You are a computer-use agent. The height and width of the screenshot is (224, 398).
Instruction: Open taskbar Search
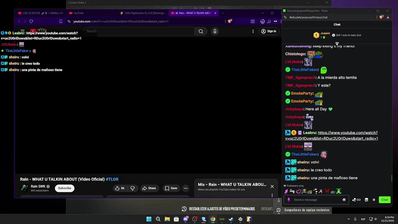(x=158, y=219)
